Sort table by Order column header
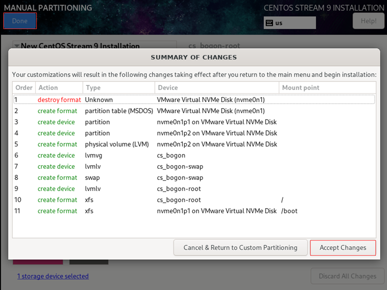The image size is (387, 290). pos(24,88)
